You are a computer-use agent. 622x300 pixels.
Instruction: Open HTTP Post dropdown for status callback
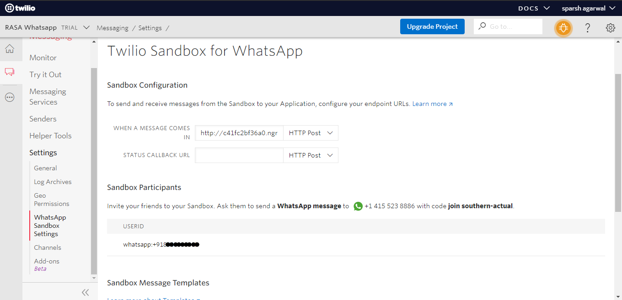click(x=311, y=155)
